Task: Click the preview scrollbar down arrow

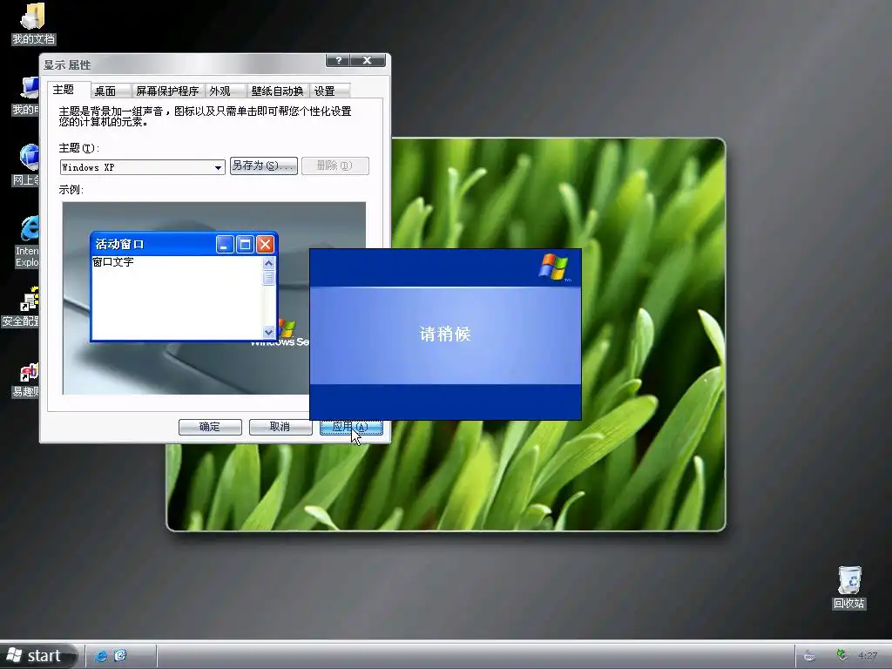Action: (x=268, y=332)
